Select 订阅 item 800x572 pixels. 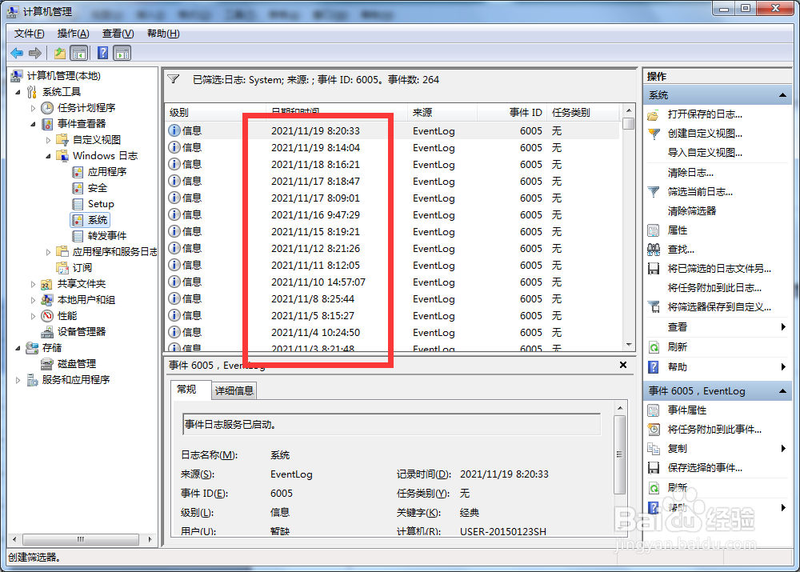[82, 267]
